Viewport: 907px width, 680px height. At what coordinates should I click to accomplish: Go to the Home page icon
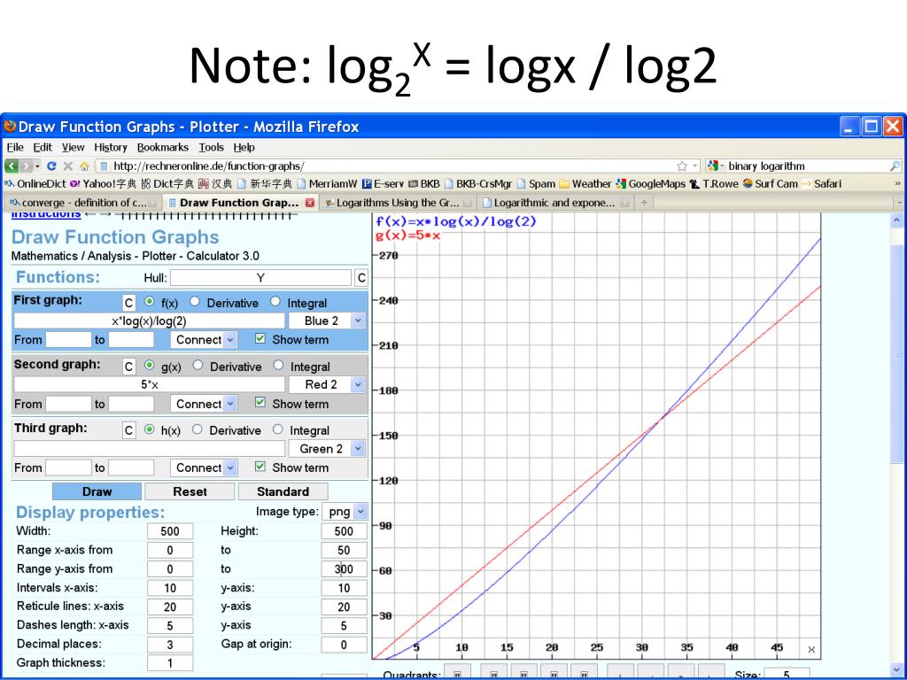pos(84,166)
